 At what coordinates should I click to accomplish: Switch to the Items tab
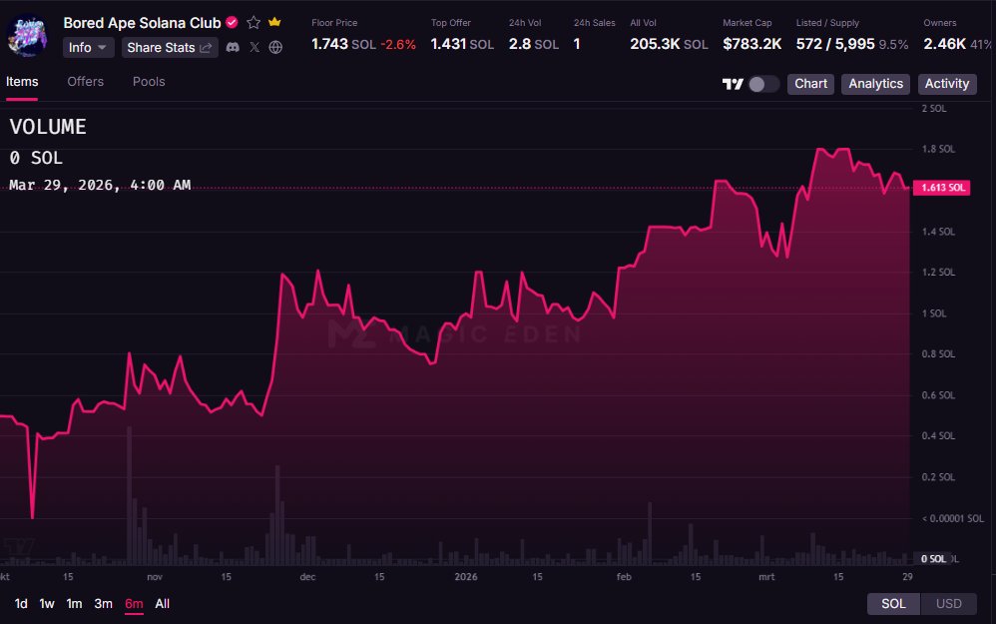pyautogui.click(x=22, y=82)
